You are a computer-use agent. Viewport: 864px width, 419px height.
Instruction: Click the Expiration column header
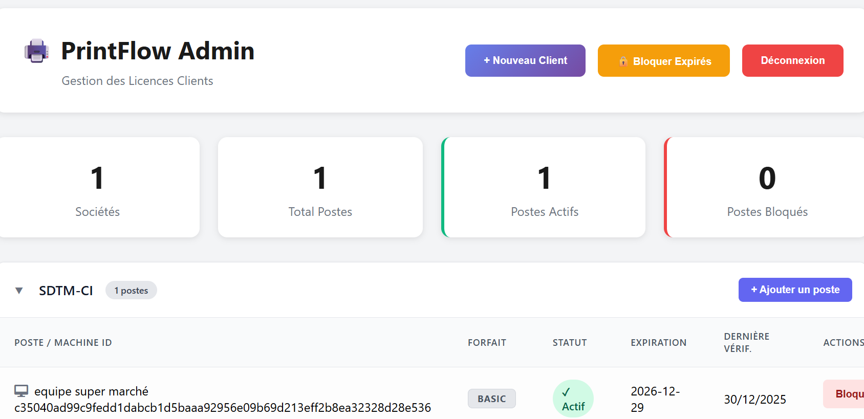(658, 343)
